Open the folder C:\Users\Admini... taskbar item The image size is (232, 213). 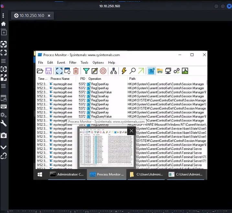(x=146, y=175)
